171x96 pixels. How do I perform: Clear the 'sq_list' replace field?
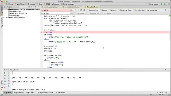tap(71, 13)
